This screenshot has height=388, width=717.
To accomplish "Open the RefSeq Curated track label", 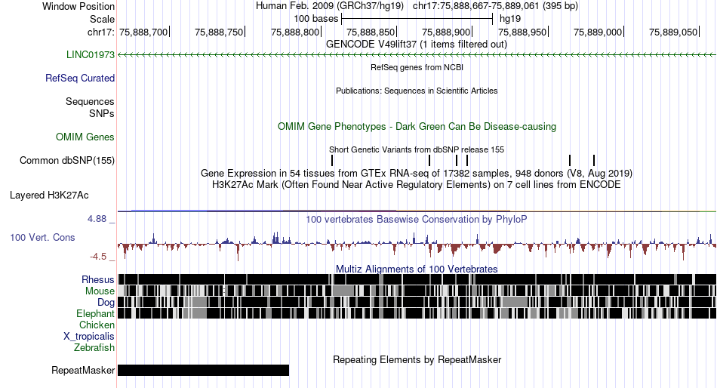I will coord(79,79).
